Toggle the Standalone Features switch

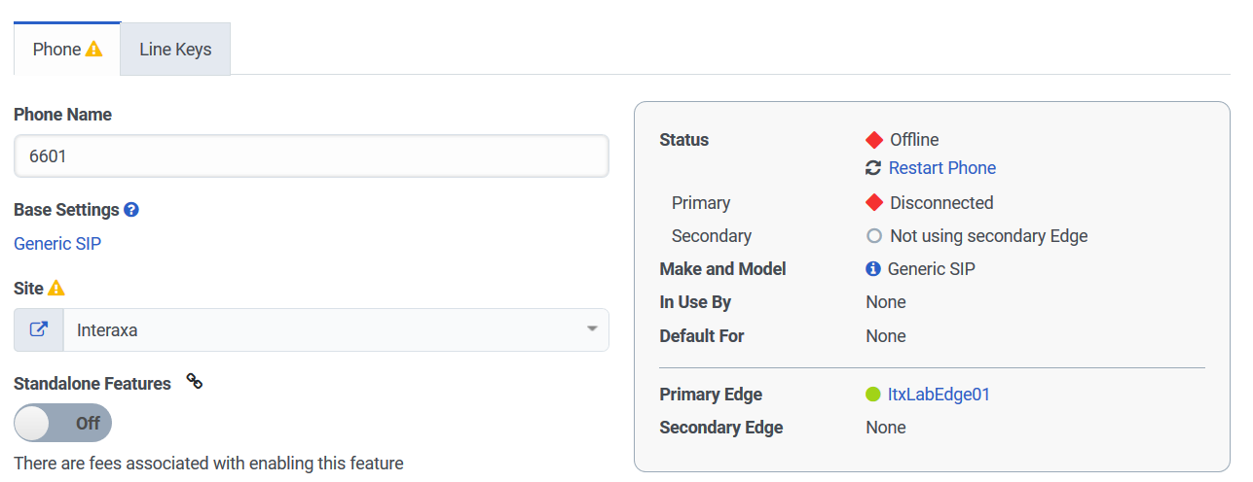pos(63,423)
